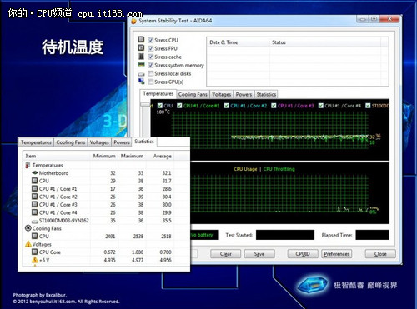Click icon next to CPU #1 / Core #2
The height and width of the screenshot is (309, 417).
[35, 197]
